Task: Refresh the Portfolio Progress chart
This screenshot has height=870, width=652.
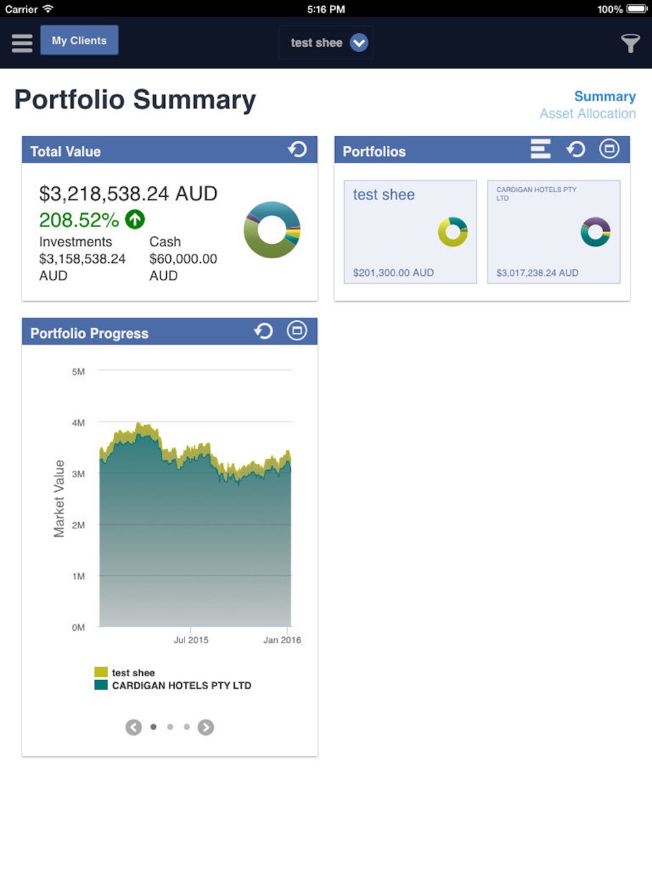Action: [263, 331]
